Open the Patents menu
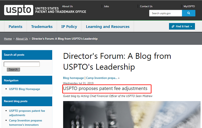The image size is (202, 128). pyautogui.click(x=15, y=27)
